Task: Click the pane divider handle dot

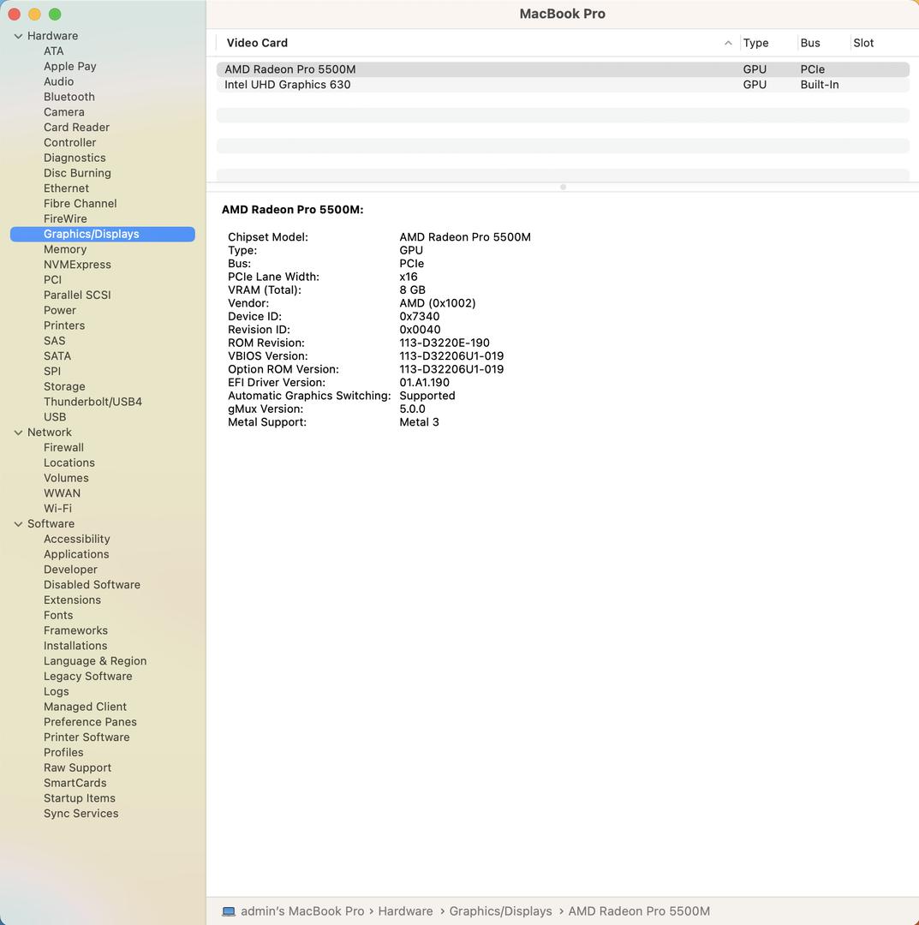Action: (x=563, y=187)
